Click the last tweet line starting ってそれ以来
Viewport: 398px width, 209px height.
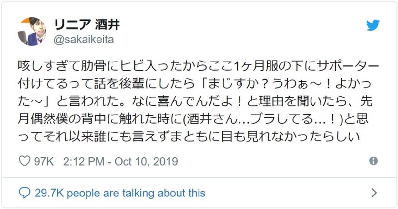[189, 136]
